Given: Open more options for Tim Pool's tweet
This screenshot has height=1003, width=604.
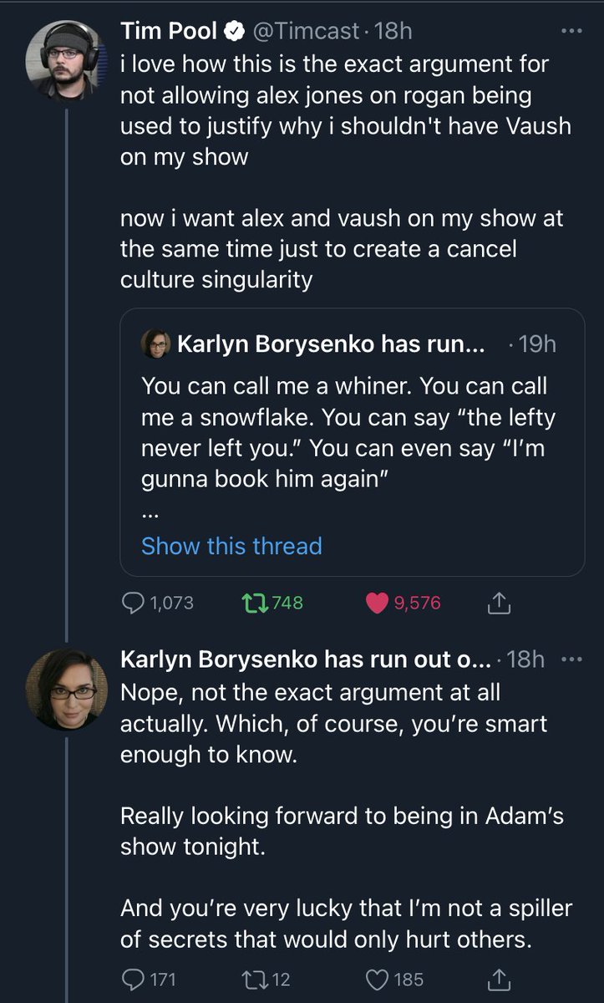Looking at the screenshot, I should [571, 32].
